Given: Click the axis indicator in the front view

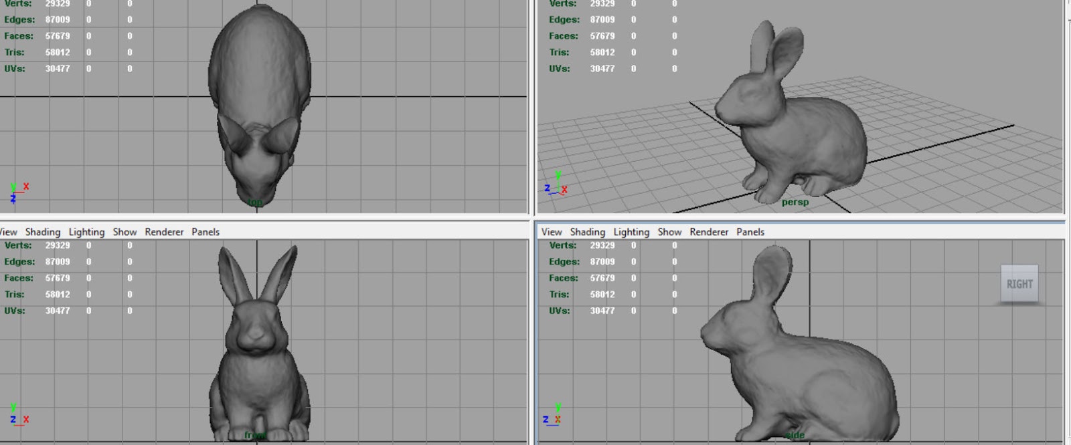Looking at the screenshot, I should pos(19,414).
